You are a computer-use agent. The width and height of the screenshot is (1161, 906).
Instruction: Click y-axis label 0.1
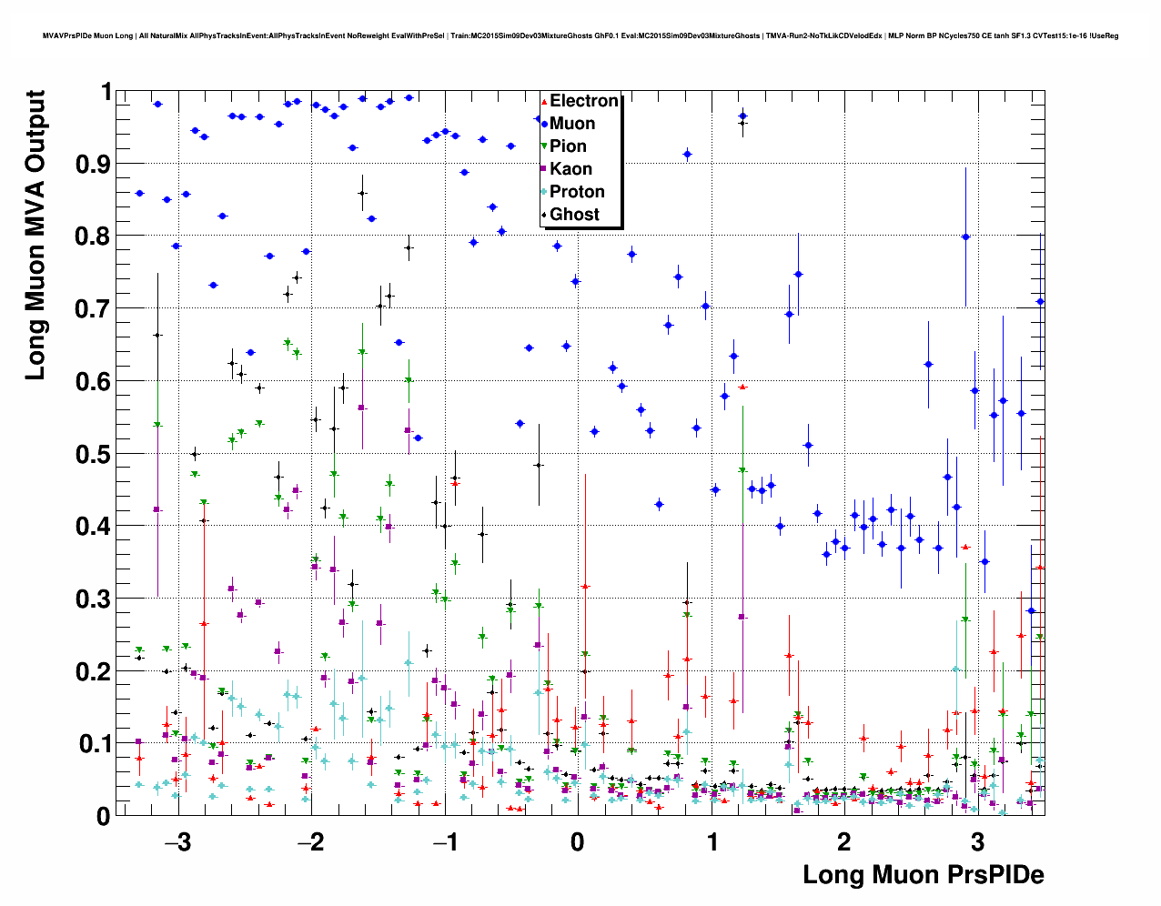coord(93,744)
